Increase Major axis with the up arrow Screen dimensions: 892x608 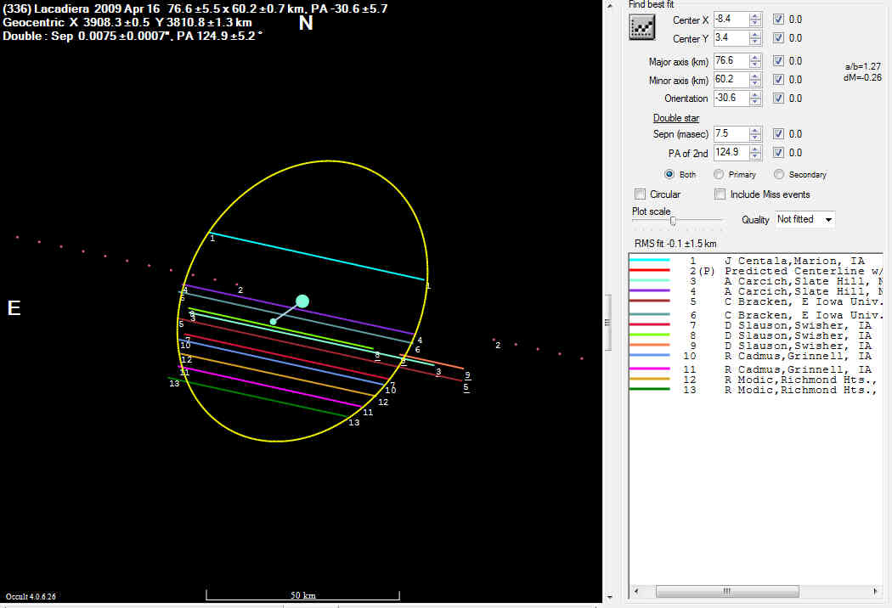point(755,58)
